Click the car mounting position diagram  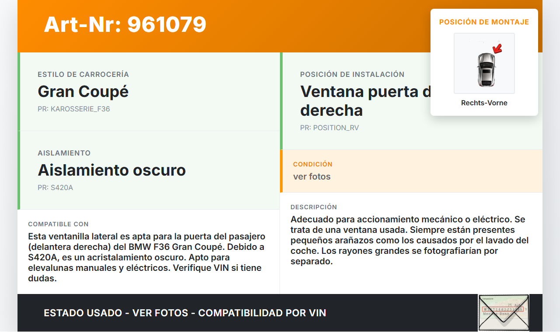point(484,63)
